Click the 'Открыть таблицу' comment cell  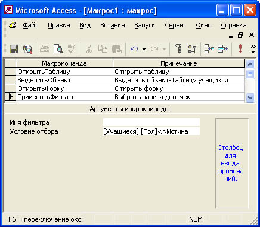(x=179, y=72)
